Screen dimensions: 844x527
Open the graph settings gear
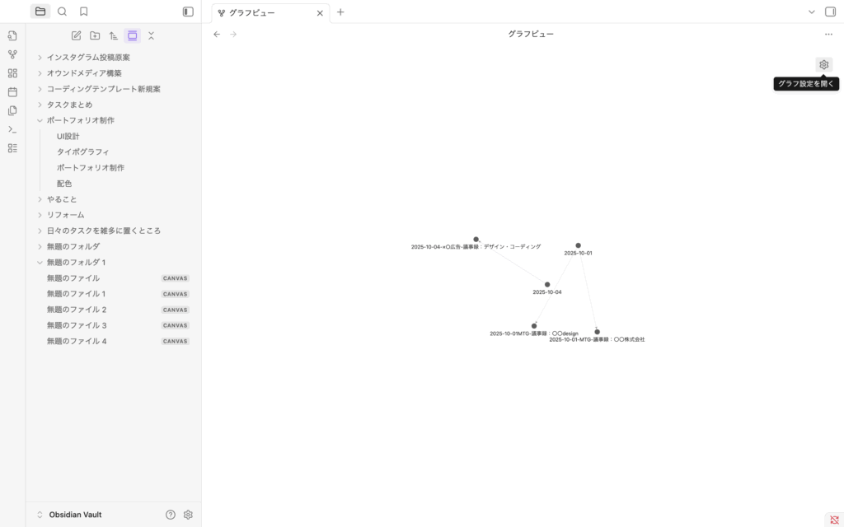click(x=823, y=65)
